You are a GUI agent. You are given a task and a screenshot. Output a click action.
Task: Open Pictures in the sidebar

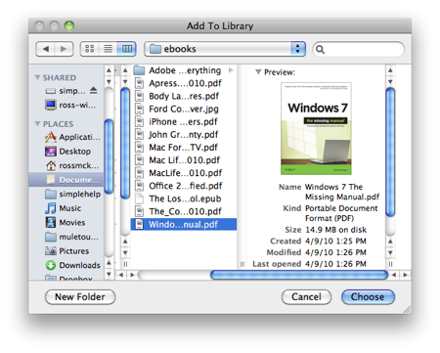click(66, 251)
